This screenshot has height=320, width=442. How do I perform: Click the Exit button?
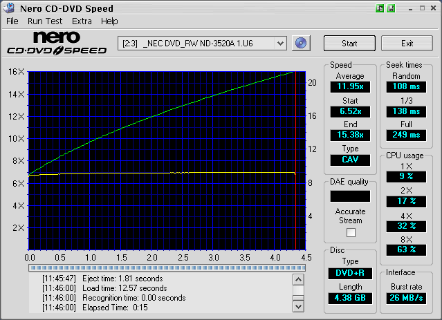(x=407, y=44)
